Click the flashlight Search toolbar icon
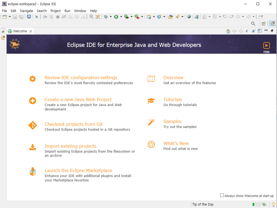Viewport: 277px width, 208px height. coord(177,17)
